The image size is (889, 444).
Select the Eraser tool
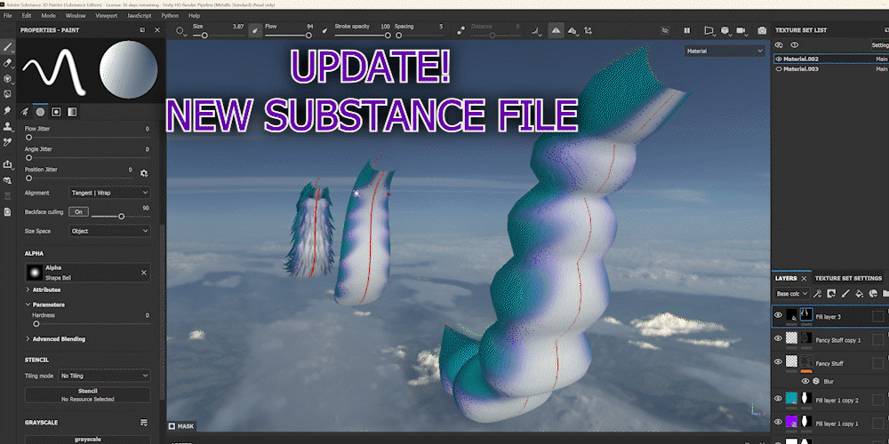coord(8,63)
